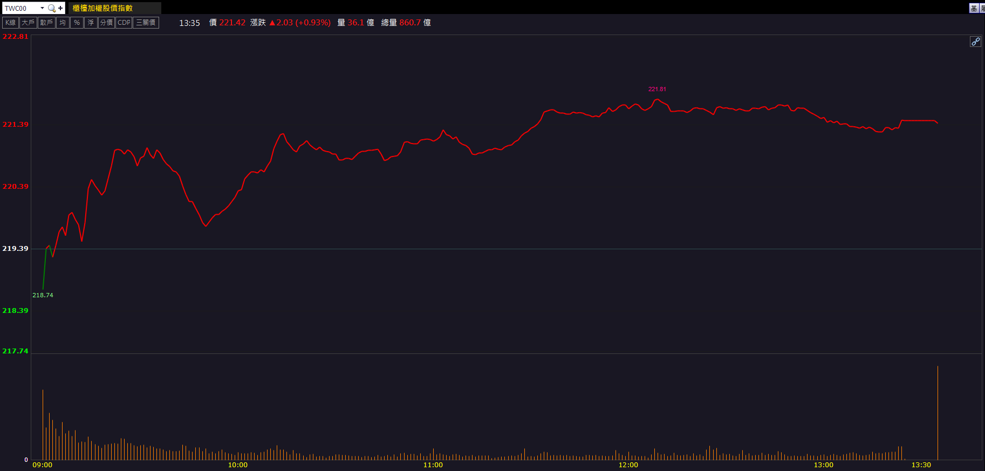The width and height of the screenshot is (985, 471).
Task: Click the 221.81 intraday high marker
Action: pos(657,90)
